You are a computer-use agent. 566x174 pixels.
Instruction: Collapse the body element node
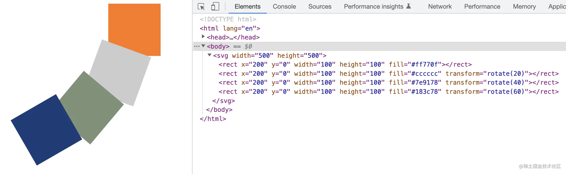click(x=203, y=46)
